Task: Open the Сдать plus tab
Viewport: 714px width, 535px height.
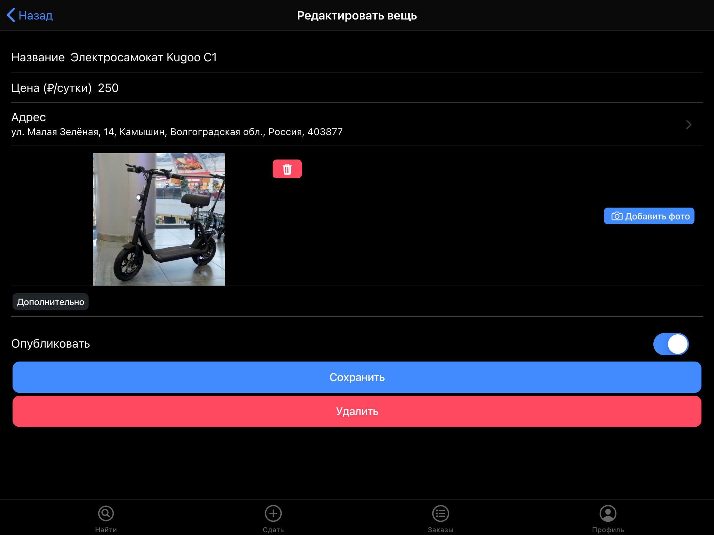Action: coord(273,519)
